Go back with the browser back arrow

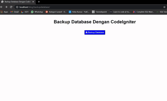(2, 7)
